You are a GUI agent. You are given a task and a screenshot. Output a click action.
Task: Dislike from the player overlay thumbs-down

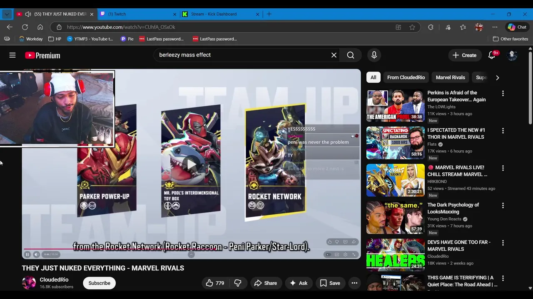click(x=337, y=242)
